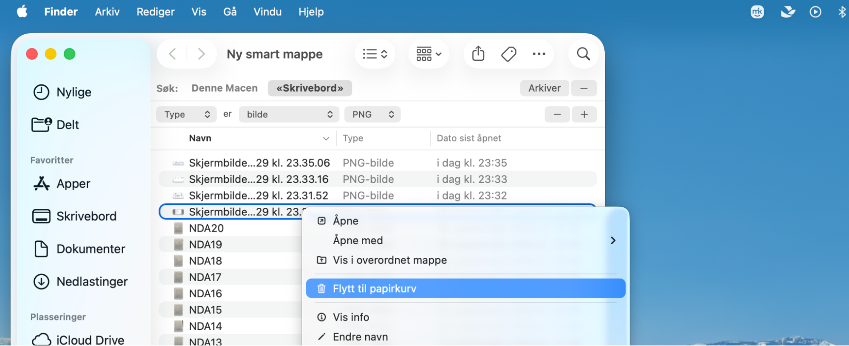
Task: Select 'Vis info' in context menu
Action: (465, 317)
